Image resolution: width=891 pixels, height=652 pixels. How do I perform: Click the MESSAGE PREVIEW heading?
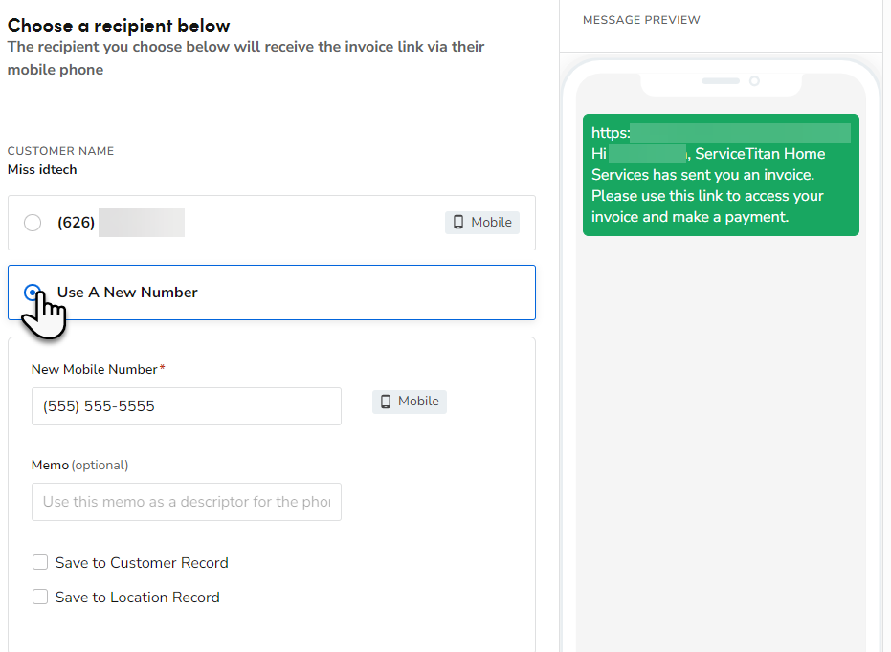[641, 20]
